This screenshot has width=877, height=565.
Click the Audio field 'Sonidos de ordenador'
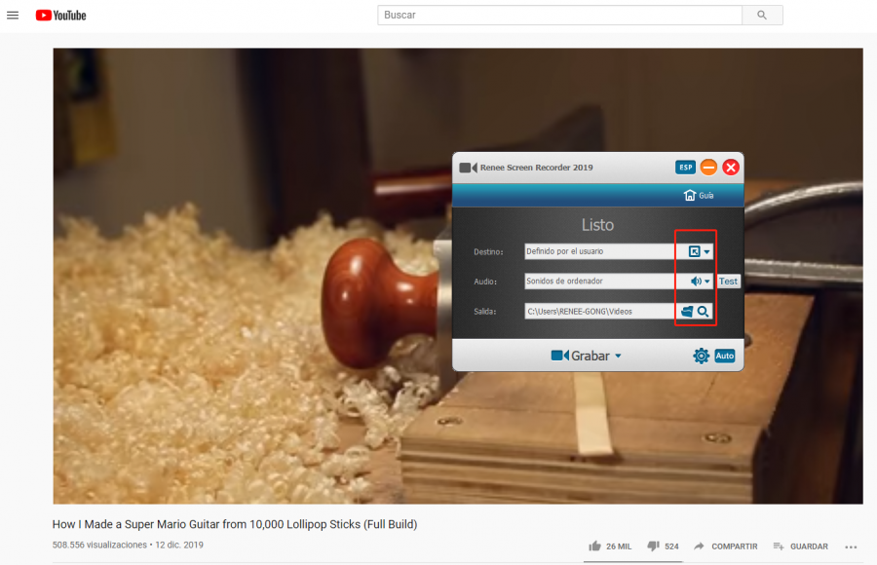pos(599,281)
